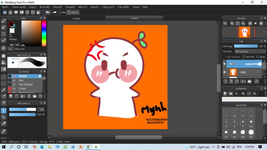
Task: Switch to the Bảng màu tab
Action: (20, 49)
